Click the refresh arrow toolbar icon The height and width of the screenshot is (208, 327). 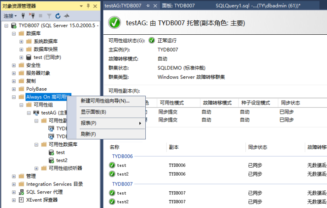(58, 16)
